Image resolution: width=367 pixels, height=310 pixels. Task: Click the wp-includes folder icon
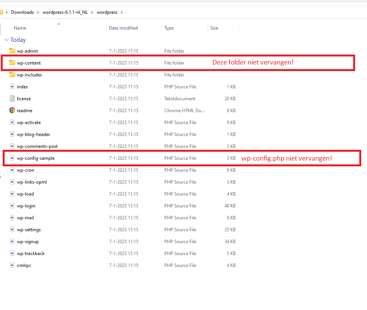pos(12,75)
